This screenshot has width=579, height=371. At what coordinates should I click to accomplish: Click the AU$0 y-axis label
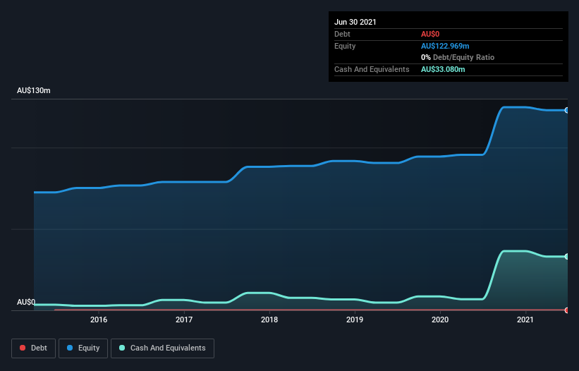click(26, 302)
